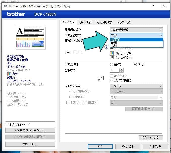The image size is (171, 153).
Task: Open the レイアウト(G) layout dropdown
Action: [x=137, y=86]
